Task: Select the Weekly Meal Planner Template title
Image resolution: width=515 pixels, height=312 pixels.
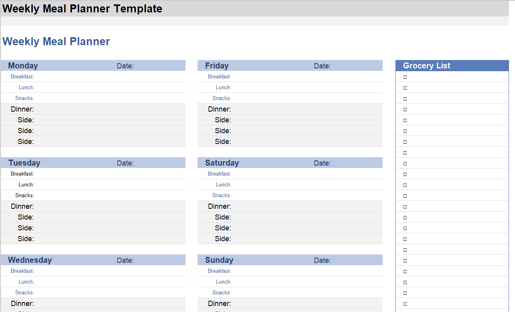Action: coord(82,9)
